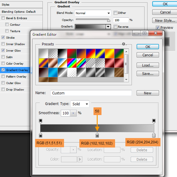The height and width of the screenshot is (177, 177).
Task: Select the left black opacity stop
Action: (x=41, y=121)
